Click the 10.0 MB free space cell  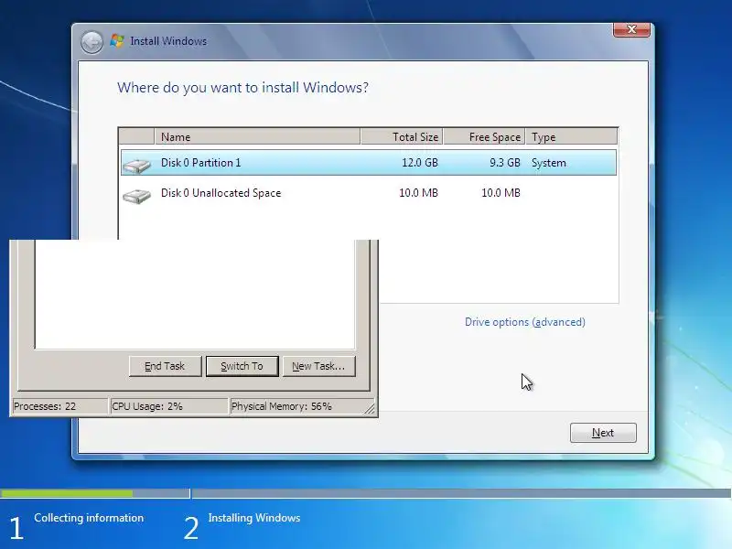[501, 193]
